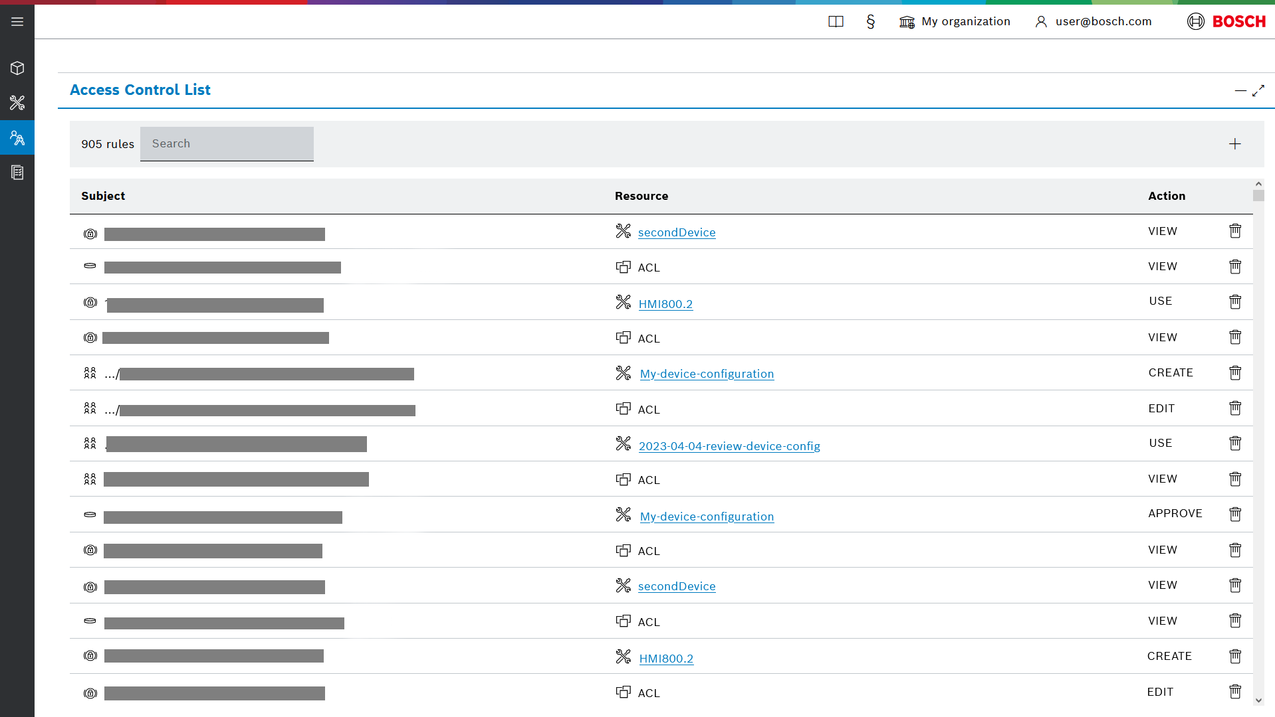Open the device tools sidebar icon

click(17, 103)
